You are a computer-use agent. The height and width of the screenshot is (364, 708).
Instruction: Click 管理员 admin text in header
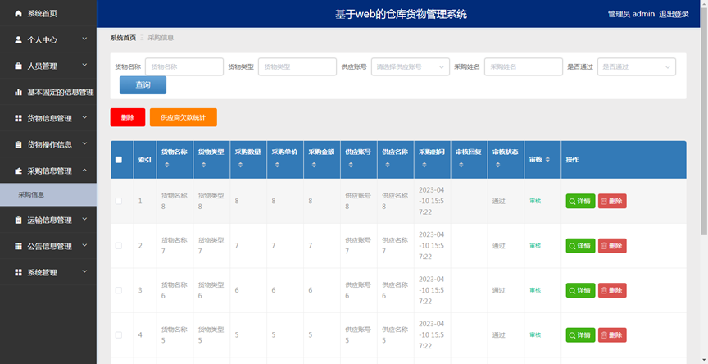pyautogui.click(x=631, y=14)
